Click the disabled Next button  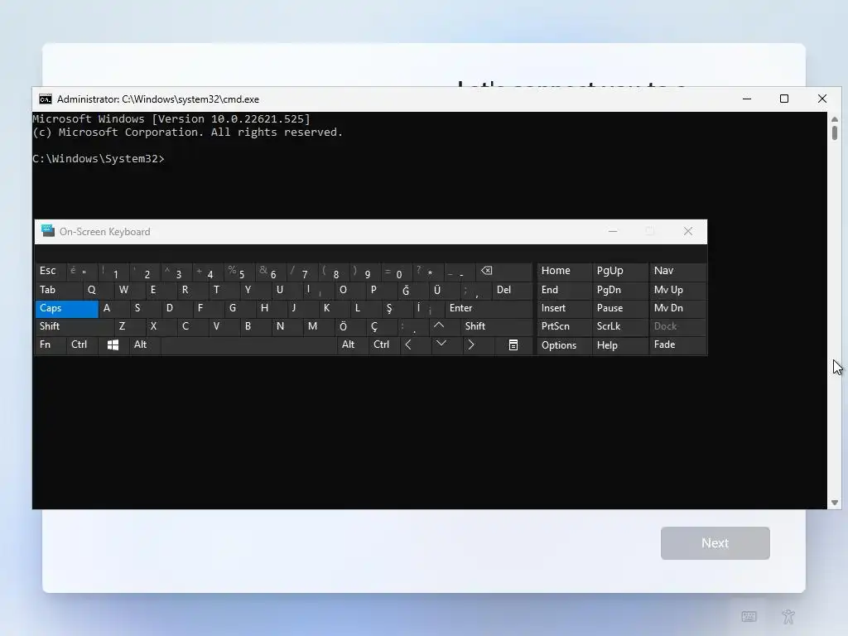(715, 543)
